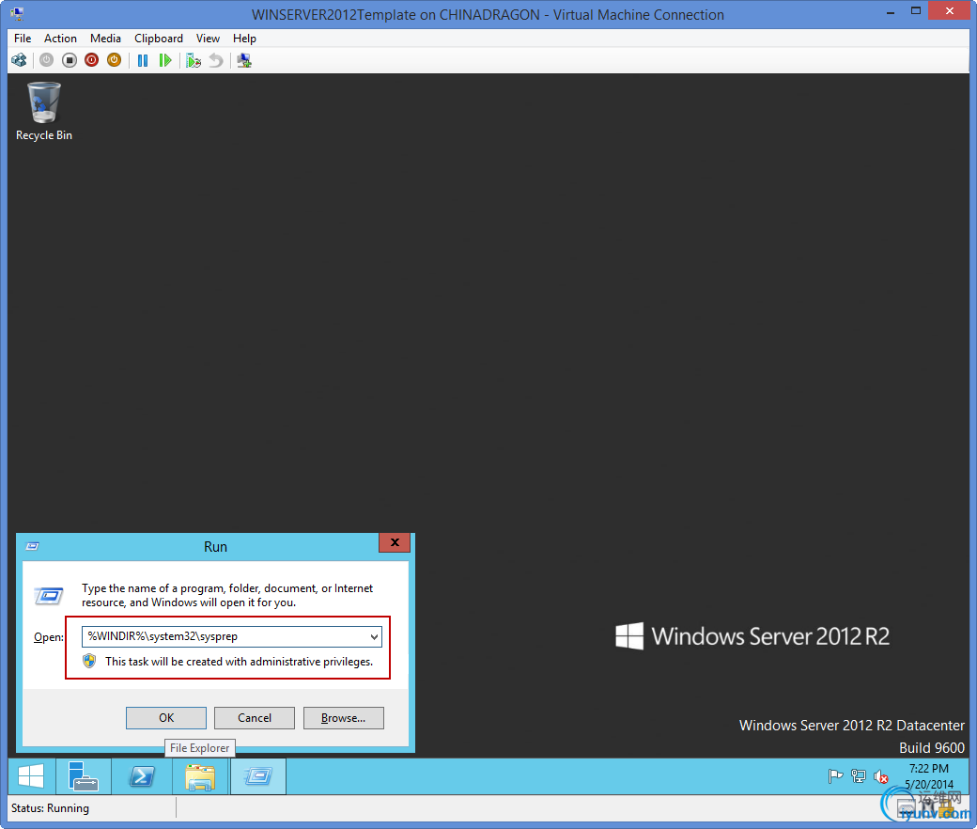Click the VM Connection window title icon

tap(18, 13)
